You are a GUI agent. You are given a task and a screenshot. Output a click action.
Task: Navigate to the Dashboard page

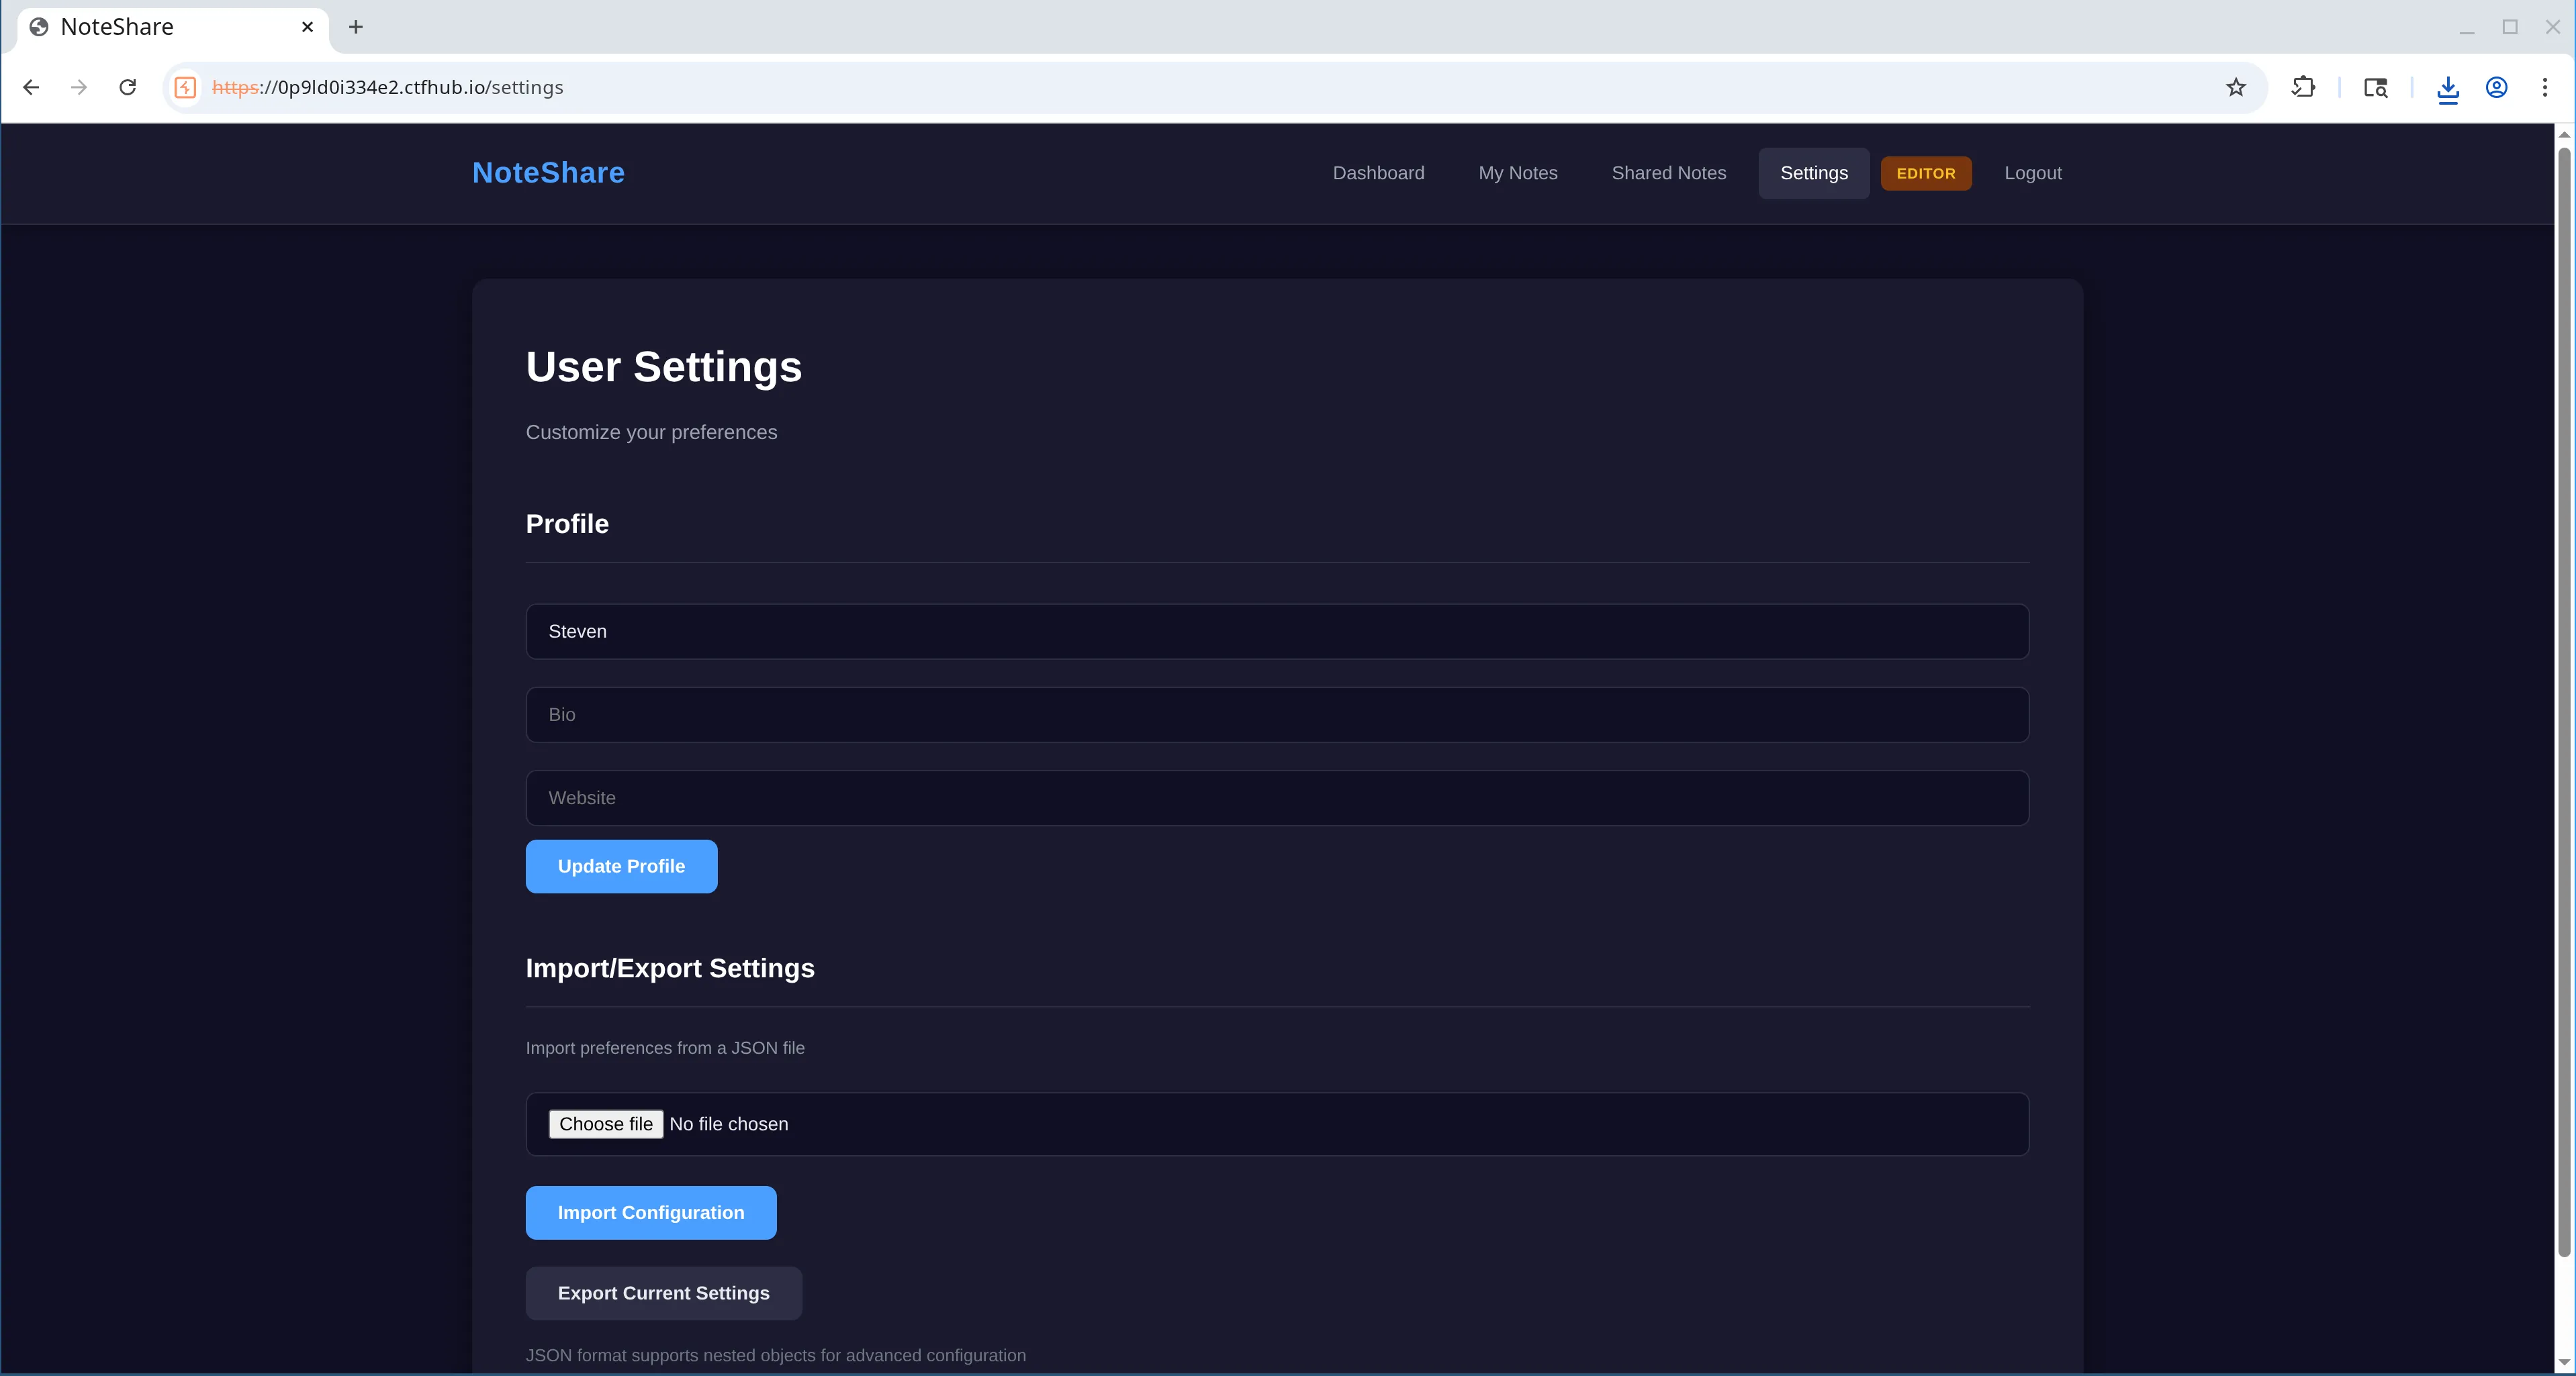coord(1378,173)
